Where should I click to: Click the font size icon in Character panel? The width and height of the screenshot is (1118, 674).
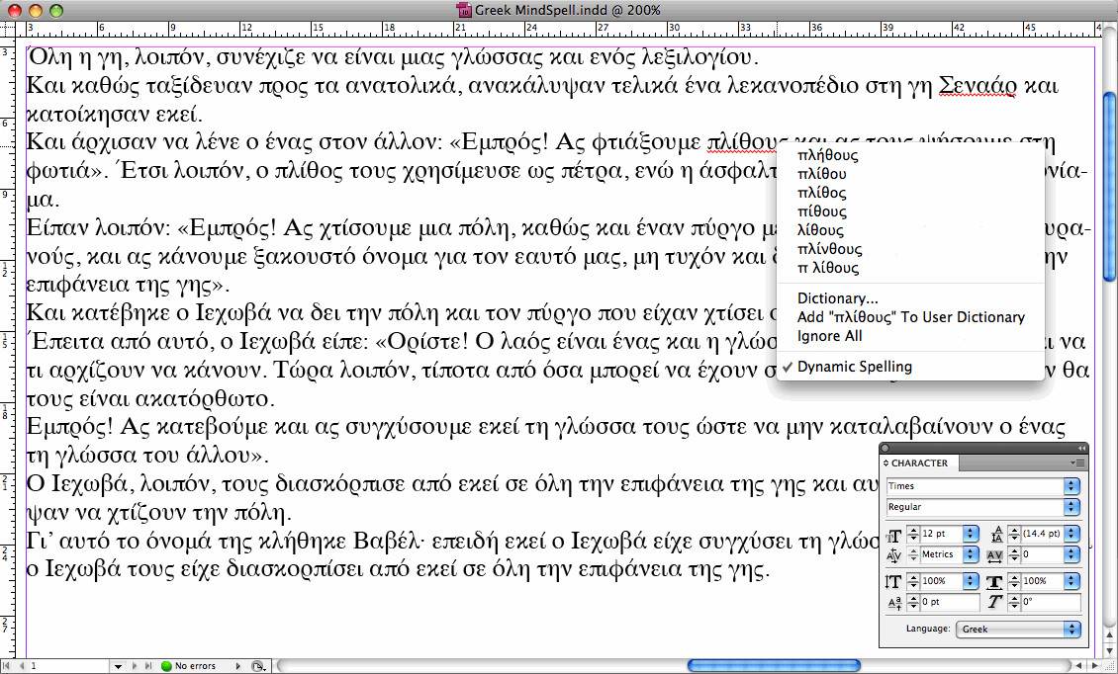[x=894, y=535]
